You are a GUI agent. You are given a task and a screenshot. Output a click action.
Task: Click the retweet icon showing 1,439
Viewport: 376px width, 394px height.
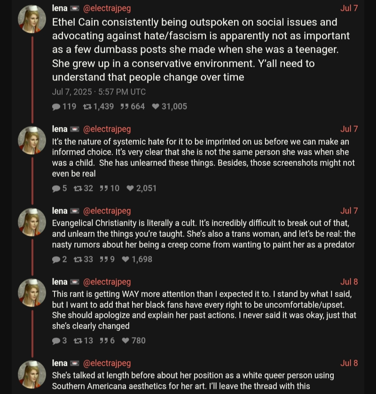[x=87, y=107]
